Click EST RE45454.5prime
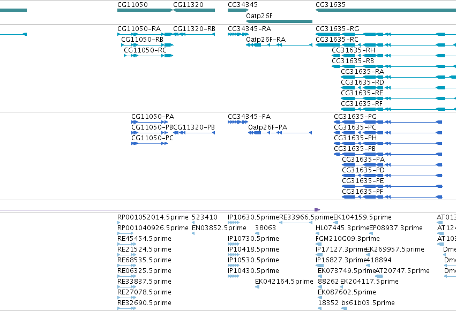This screenshot has height=311, width=456. (x=144, y=239)
